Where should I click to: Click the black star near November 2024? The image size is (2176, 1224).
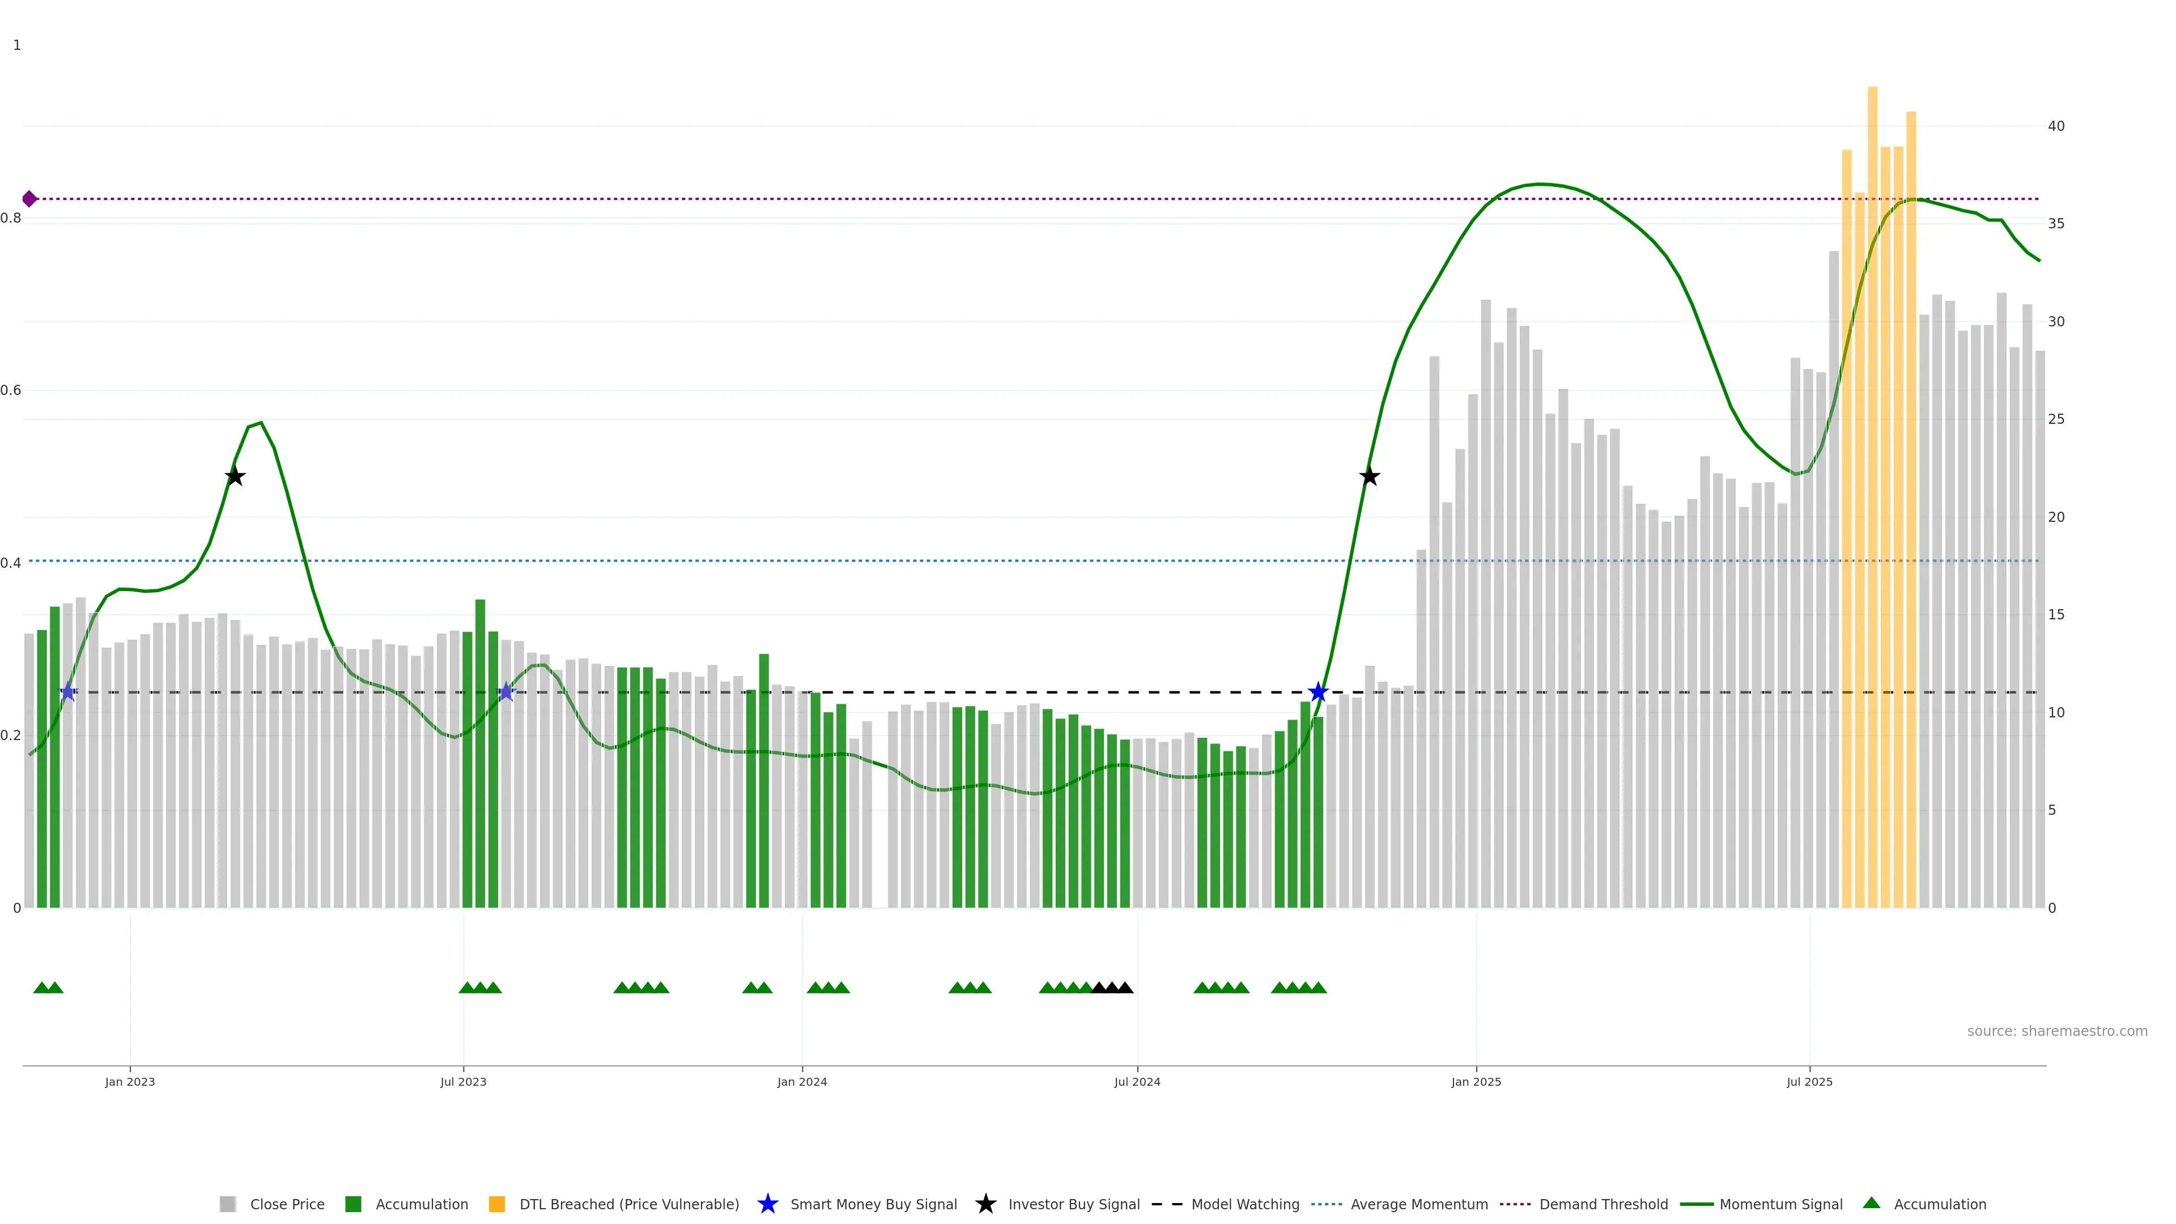pos(1369,477)
